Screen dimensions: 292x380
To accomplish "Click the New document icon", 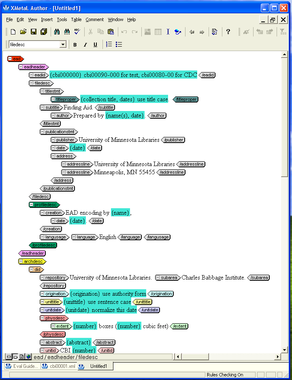I will pyautogui.click(x=13, y=32).
